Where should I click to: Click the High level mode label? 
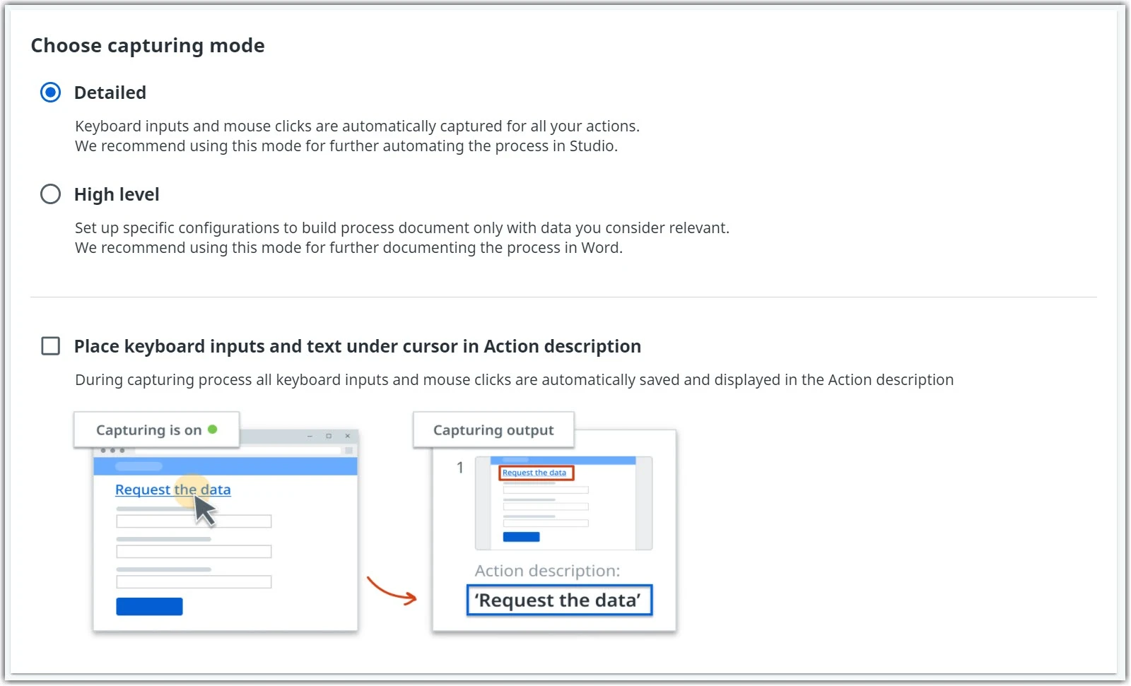[117, 194]
